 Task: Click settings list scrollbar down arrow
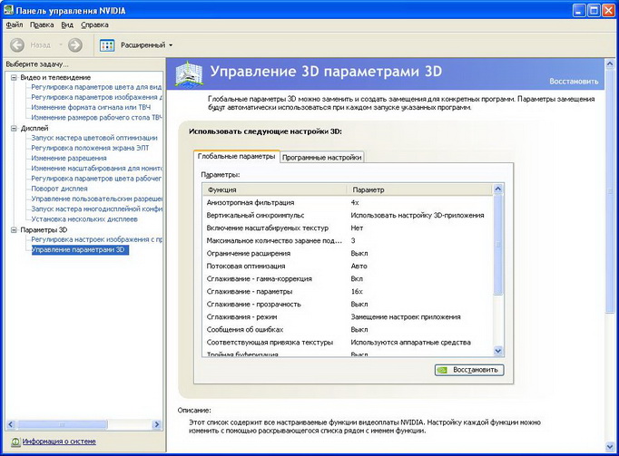(x=498, y=351)
